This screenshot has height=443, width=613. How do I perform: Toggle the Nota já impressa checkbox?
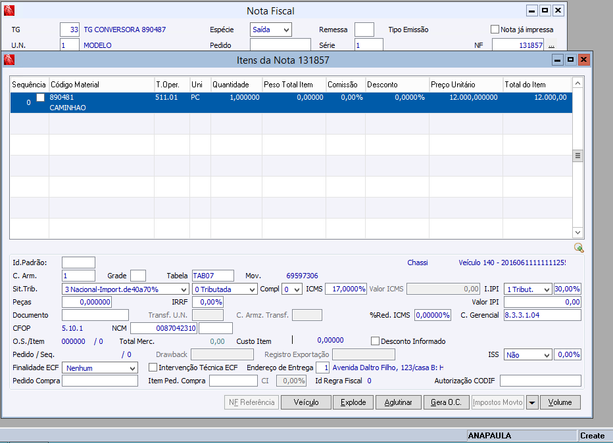click(495, 30)
